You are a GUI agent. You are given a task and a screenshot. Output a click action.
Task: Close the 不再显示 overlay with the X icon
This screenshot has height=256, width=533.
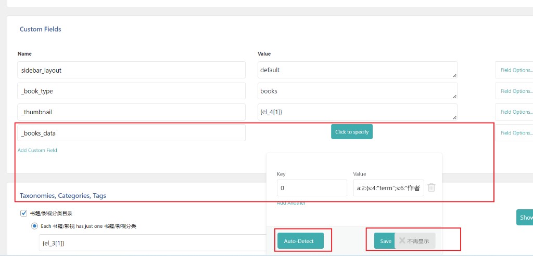(x=402, y=241)
